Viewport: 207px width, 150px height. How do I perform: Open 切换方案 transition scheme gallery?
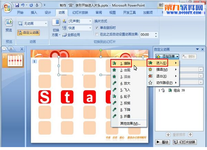click(x=56, y=28)
